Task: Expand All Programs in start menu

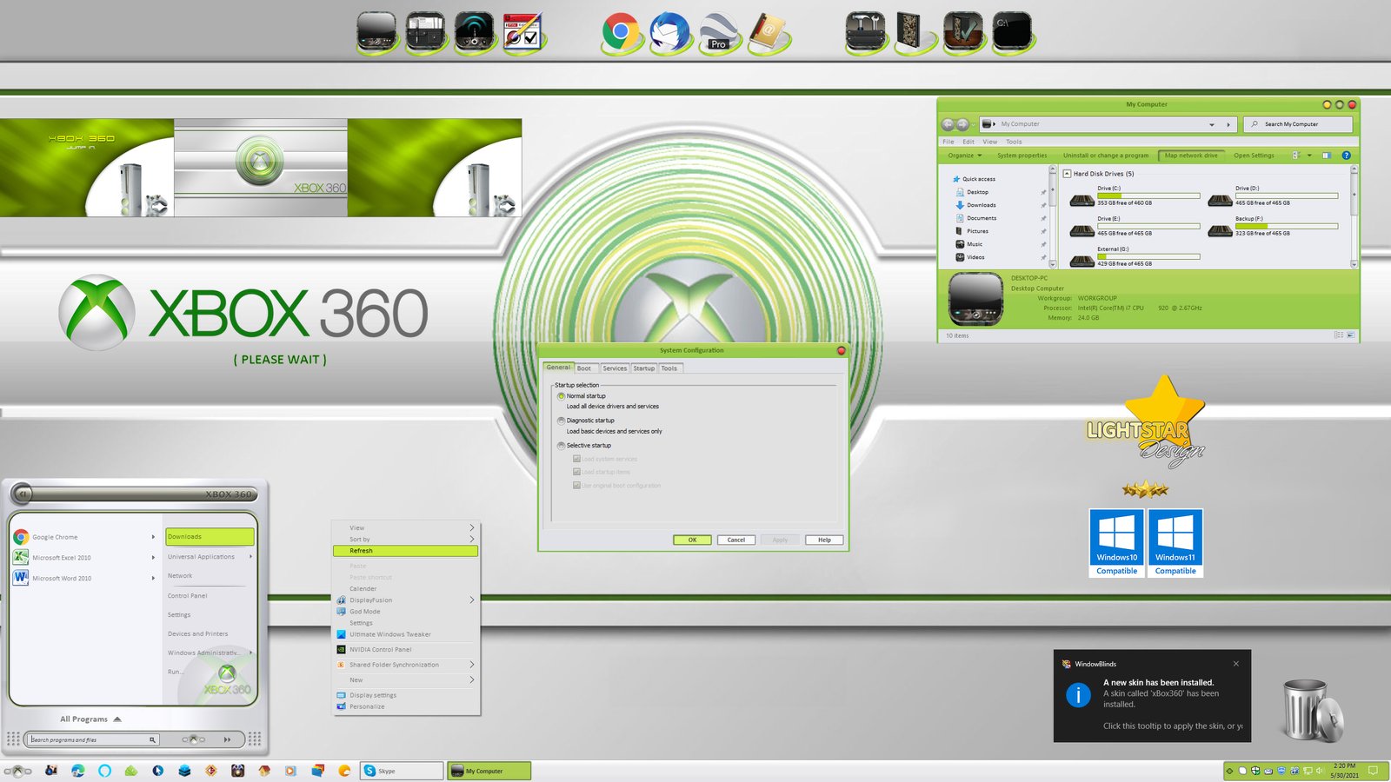Action: (90, 719)
